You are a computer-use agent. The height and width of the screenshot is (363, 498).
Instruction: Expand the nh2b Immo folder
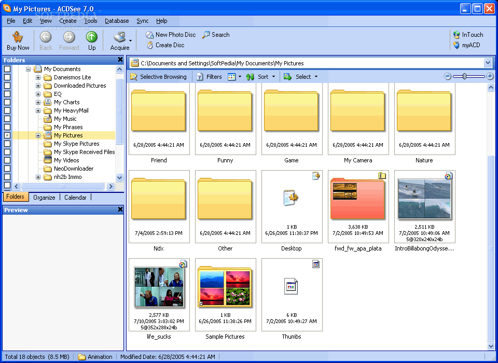pos(38,177)
